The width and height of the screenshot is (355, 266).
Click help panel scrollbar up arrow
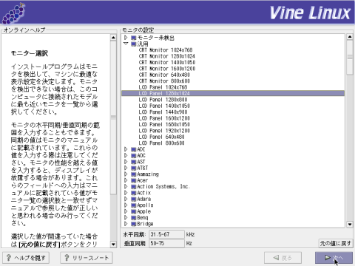point(113,38)
